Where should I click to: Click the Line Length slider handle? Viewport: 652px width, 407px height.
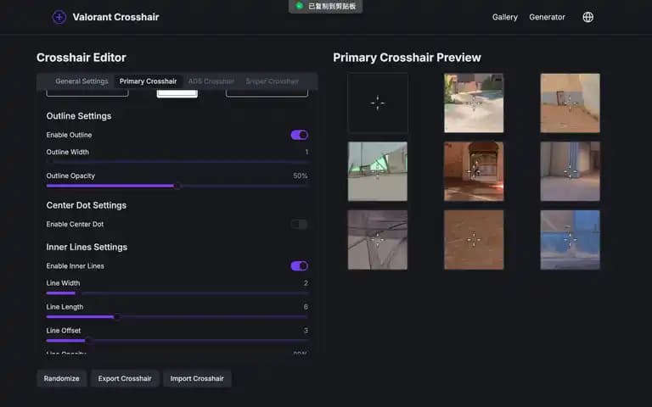pyautogui.click(x=117, y=317)
